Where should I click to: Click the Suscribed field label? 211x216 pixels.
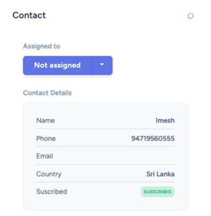point(51,192)
